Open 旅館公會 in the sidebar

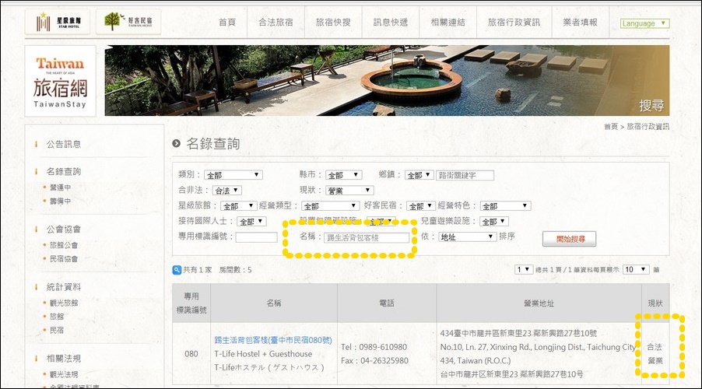coord(64,245)
